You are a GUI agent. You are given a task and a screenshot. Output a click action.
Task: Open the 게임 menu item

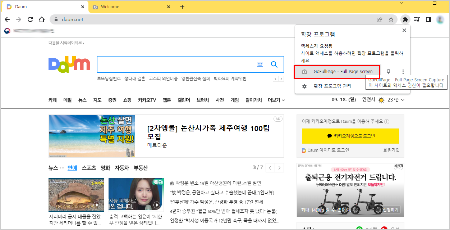tap(235, 100)
